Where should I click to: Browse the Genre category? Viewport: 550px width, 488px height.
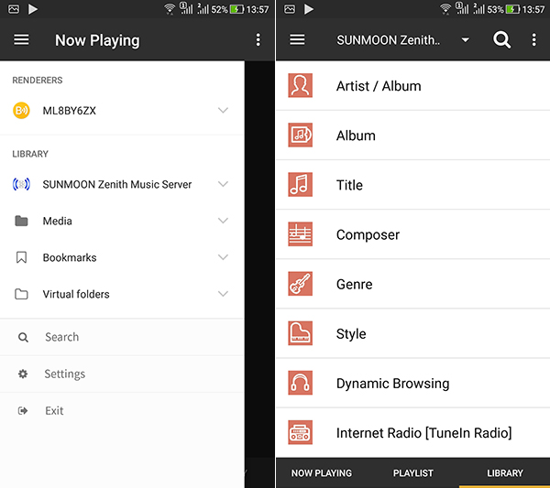[x=412, y=284]
